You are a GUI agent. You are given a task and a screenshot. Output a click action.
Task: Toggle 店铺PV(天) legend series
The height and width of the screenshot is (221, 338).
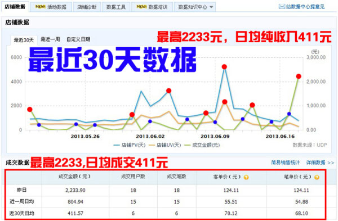(130, 145)
